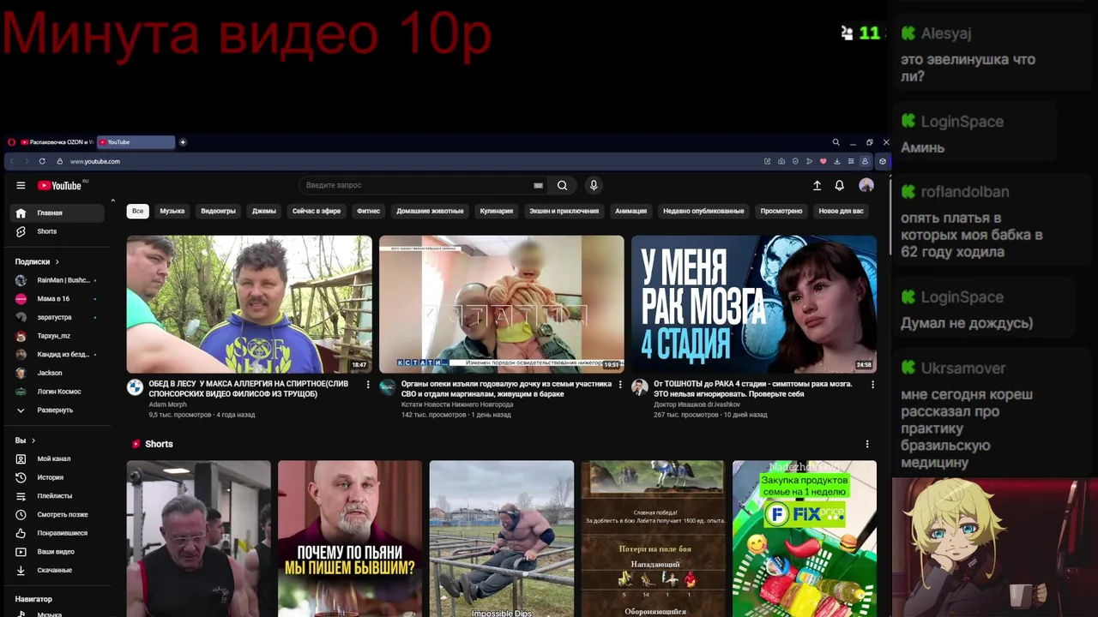Screen dimensions: 1098x617
Task: Open more options for ОБЕД В ЛЕСУ video
Action: [x=368, y=385]
